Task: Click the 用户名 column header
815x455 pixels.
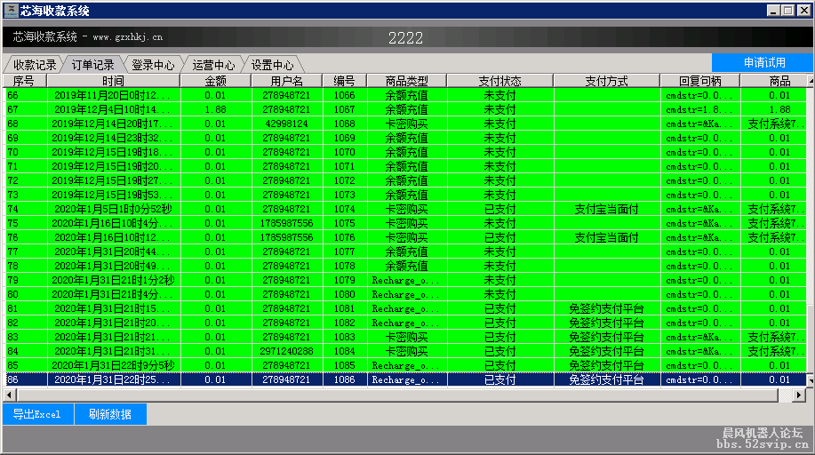Action: [x=286, y=81]
